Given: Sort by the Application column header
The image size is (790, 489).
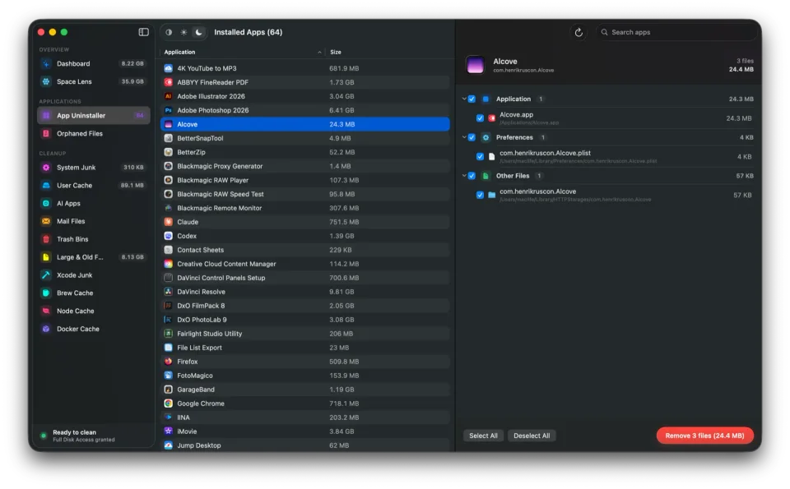Looking at the screenshot, I should coord(243,53).
